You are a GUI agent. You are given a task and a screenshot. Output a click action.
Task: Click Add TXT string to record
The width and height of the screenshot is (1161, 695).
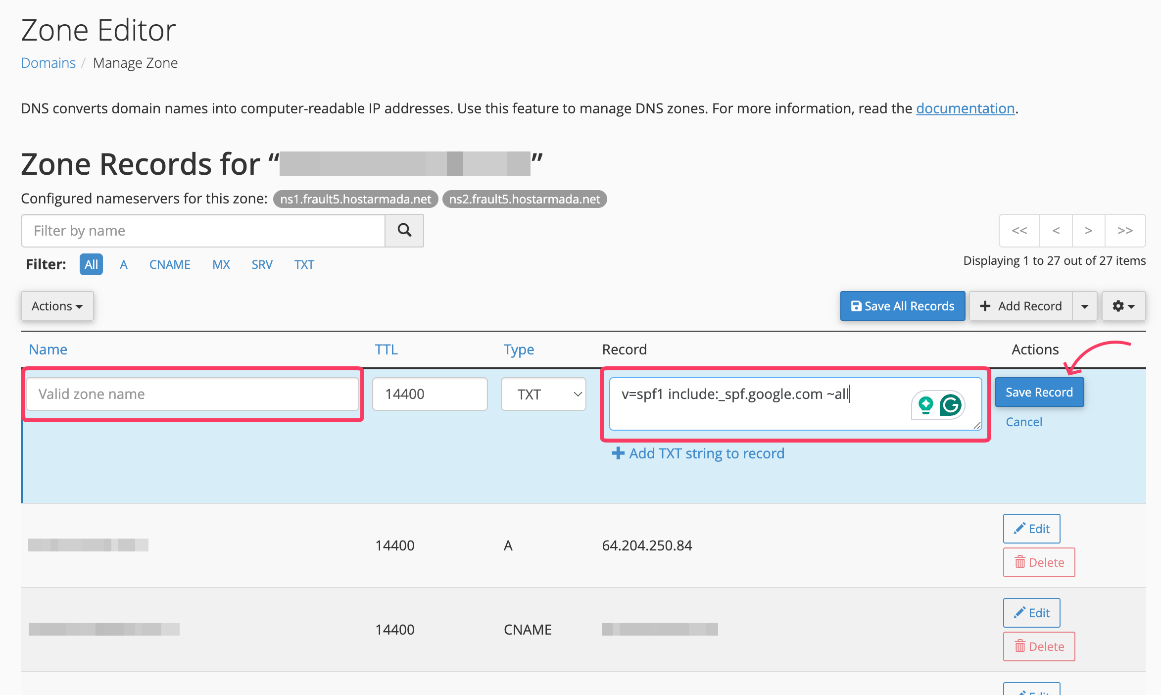[698, 453]
